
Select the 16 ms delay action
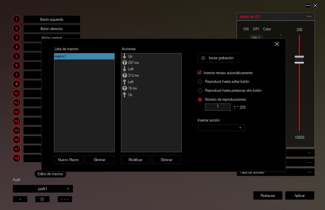click(151, 88)
